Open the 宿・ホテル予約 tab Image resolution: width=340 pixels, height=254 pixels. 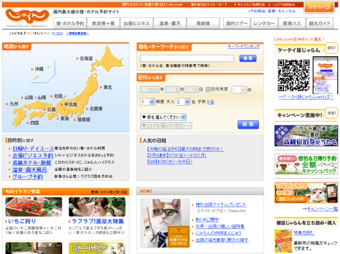[70, 23]
